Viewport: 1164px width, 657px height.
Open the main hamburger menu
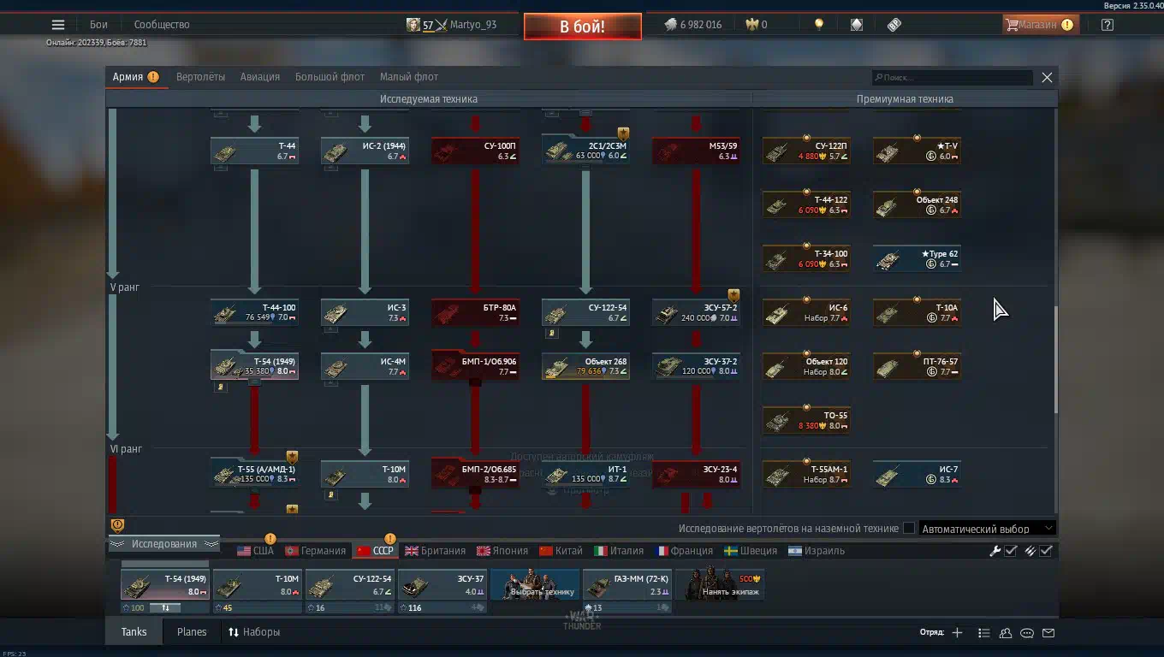pyautogui.click(x=58, y=25)
